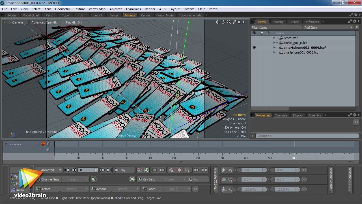362x204 pixels.
Task: Open the Dynamics menu
Action: pos(133,9)
